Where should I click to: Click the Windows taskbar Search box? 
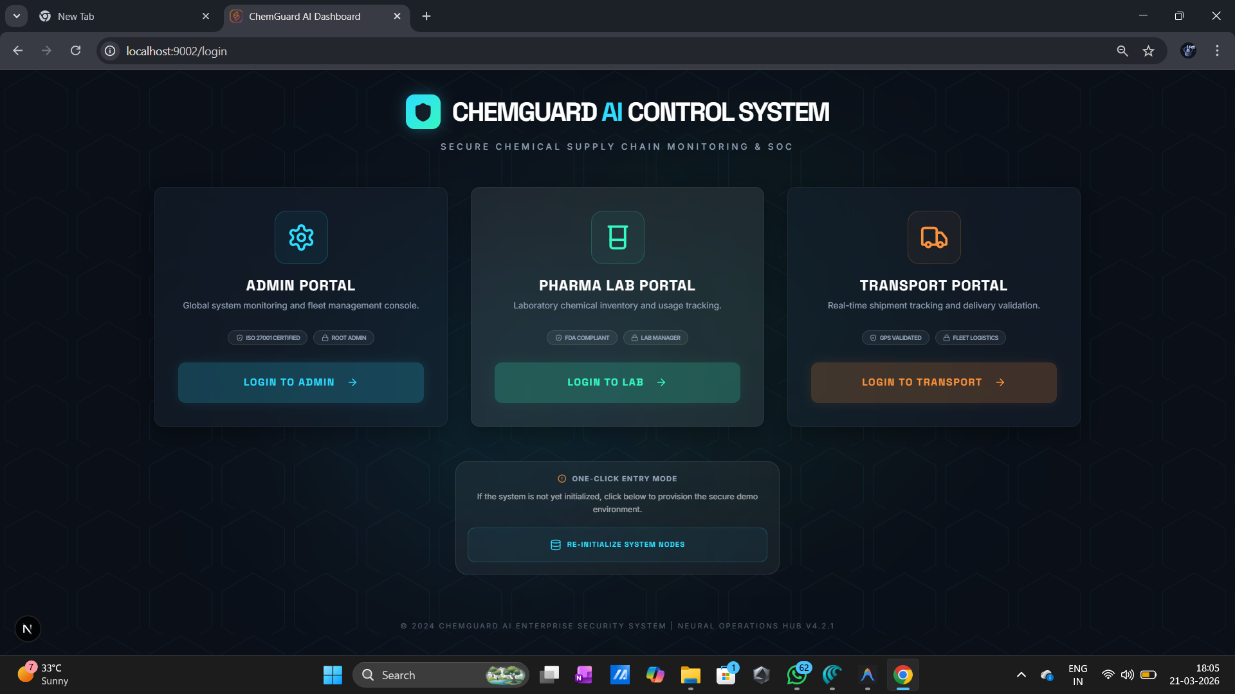click(441, 675)
